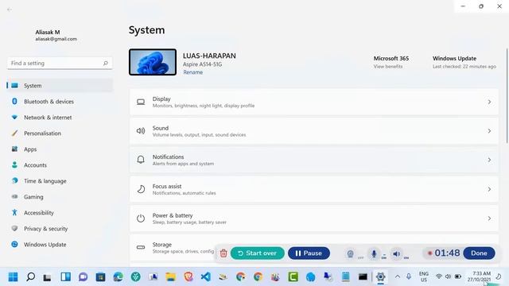This screenshot has height=286, width=509.
Task: Open Camtasia from the taskbar
Action: [x=293, y=277]
